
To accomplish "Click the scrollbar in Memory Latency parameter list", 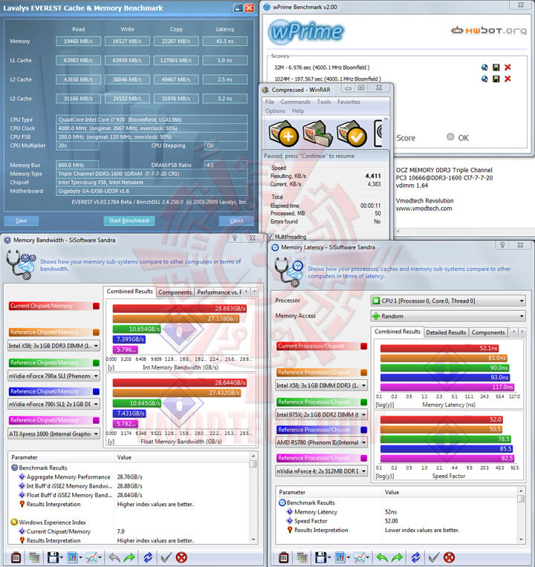I will (x=521, y=515).
